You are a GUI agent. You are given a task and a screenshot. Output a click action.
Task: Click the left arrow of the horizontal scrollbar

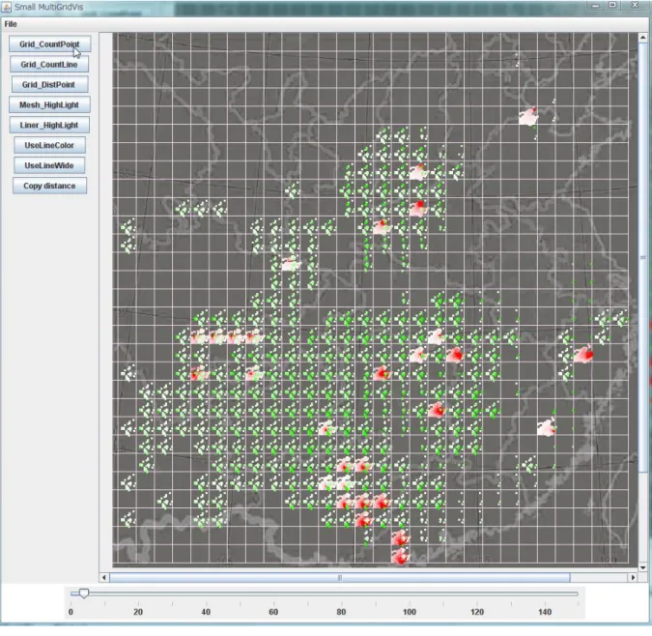pos(104,577)
